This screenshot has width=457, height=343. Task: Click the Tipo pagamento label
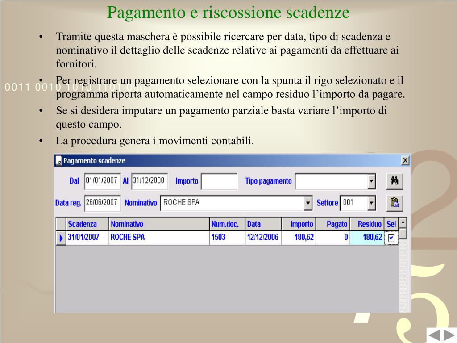click(x=268, y=181)
